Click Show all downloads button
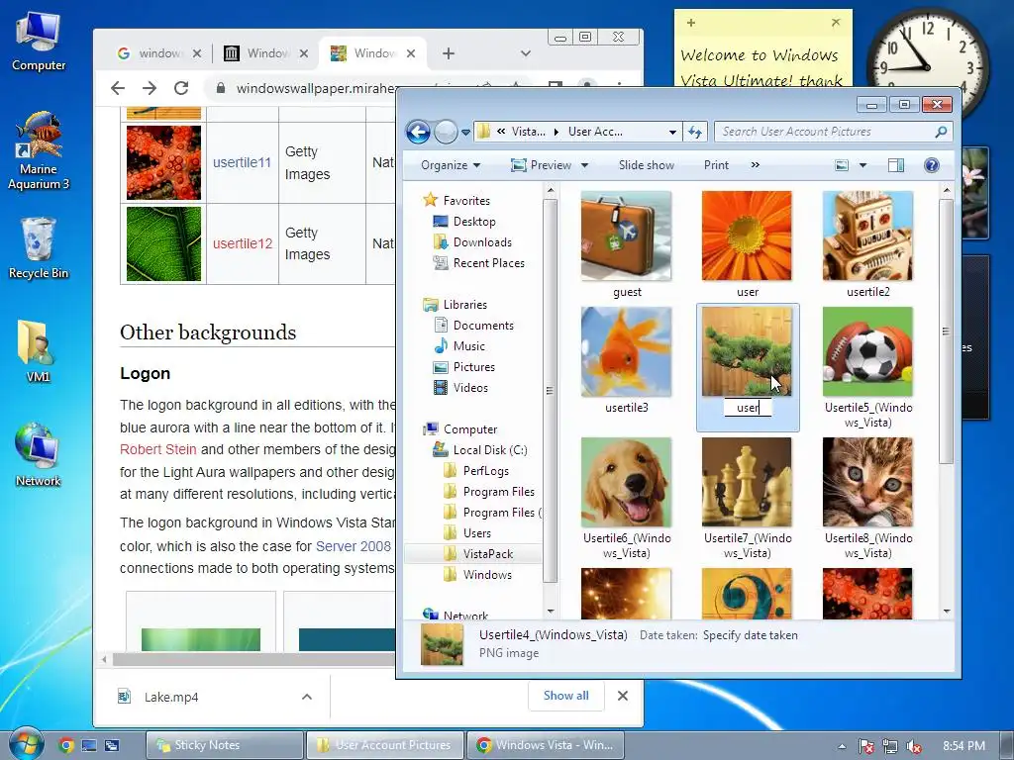This screenshot has height=760, width=1014. click(x=565, y=696)
